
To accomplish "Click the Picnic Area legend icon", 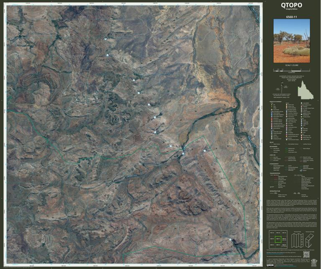I will point(272,137).
